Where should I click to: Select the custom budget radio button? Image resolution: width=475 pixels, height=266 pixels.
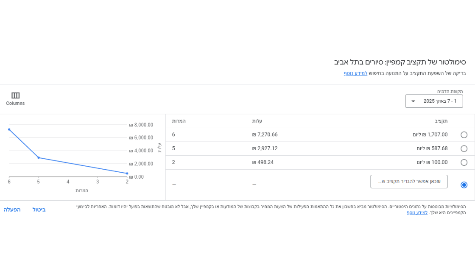[x=464, y=185]
